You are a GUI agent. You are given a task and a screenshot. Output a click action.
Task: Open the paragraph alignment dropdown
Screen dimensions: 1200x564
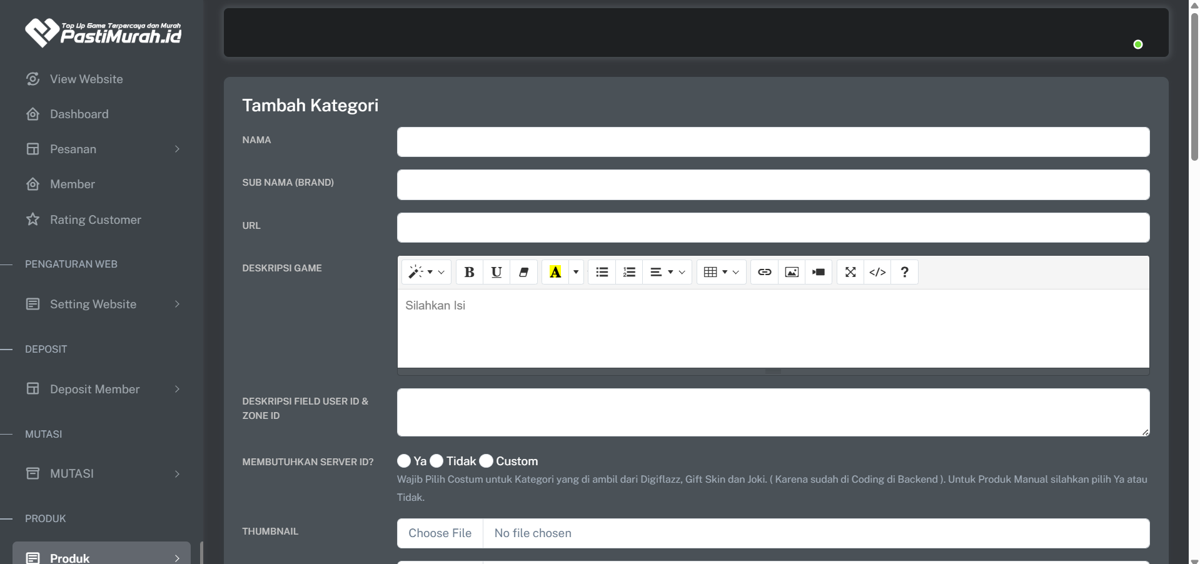tap(667, 272)
